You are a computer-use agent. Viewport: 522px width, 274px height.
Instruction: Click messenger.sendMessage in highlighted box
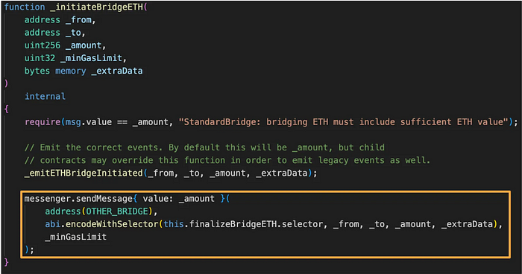pyautogui.click(x=78, y=199)
